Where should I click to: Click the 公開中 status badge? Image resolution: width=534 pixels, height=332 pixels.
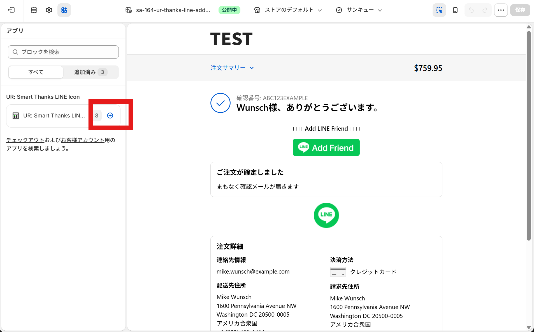[229, 10]
